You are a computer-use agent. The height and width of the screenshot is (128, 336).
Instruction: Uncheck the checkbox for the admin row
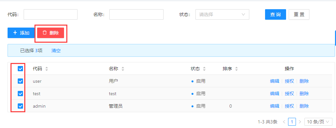click(20, 106)
